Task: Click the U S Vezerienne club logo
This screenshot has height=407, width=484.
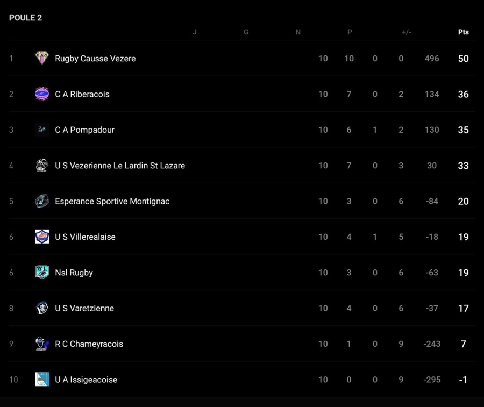Action: (x=42, y=166)
